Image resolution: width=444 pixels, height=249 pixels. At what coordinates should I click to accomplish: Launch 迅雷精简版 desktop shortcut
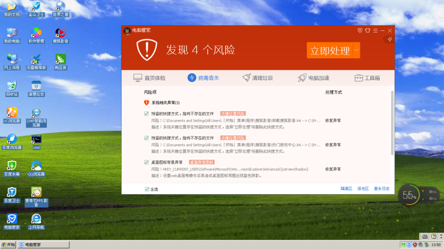coord(36,62)
